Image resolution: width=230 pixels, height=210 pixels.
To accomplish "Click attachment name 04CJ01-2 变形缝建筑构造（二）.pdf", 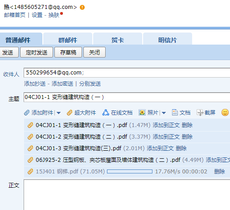I will (x=82, y=137).
